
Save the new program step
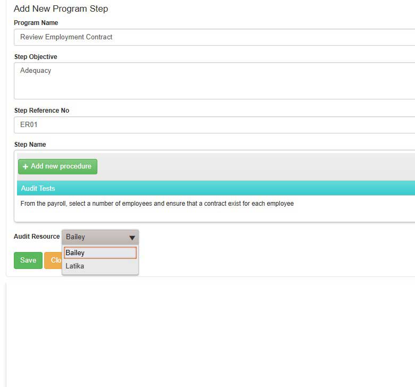click(28, 260)
